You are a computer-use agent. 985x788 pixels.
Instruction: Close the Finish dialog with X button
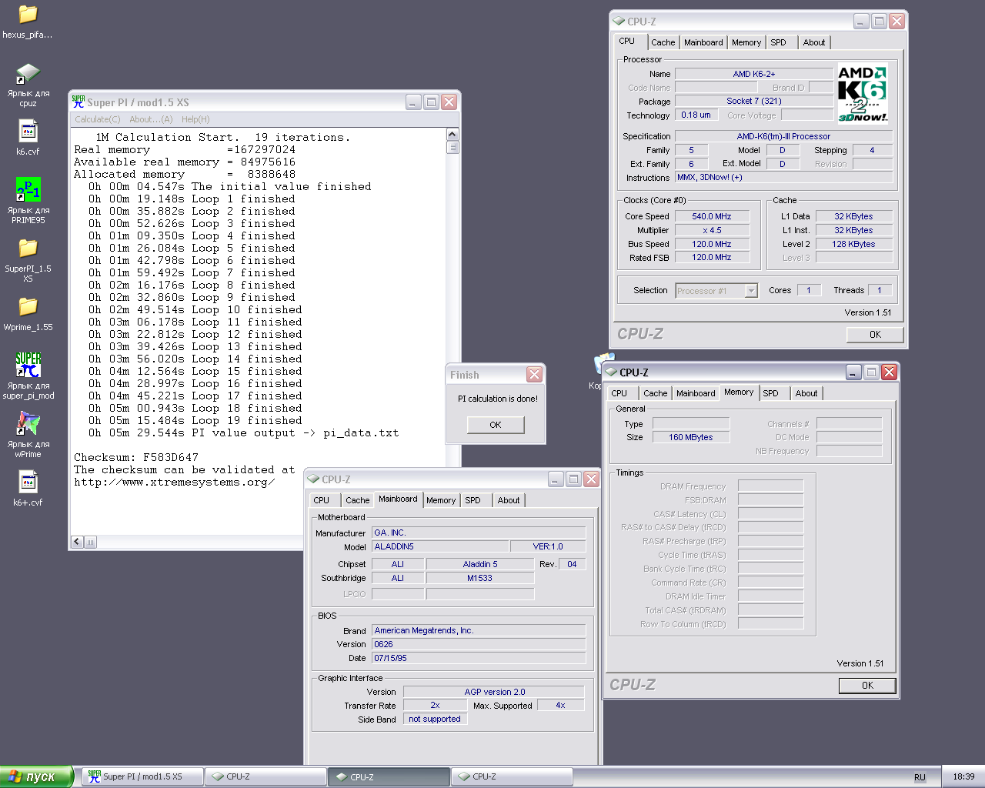(x=534, y=375)
